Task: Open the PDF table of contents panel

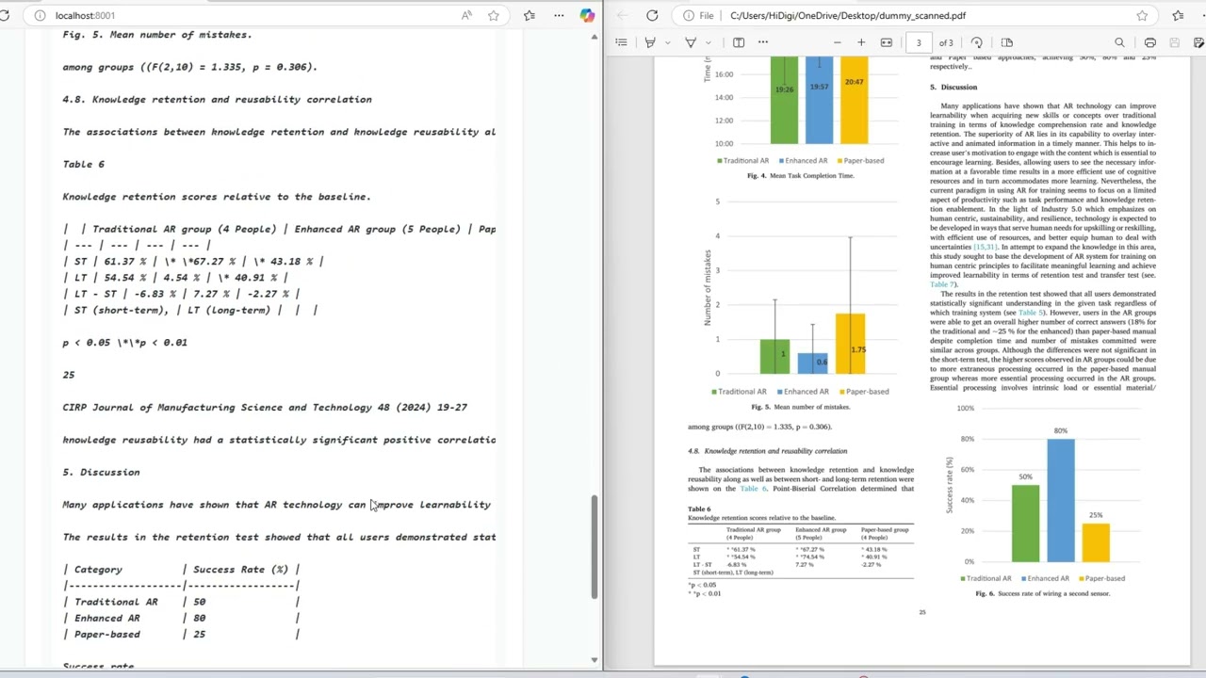Action: [621, 42]
